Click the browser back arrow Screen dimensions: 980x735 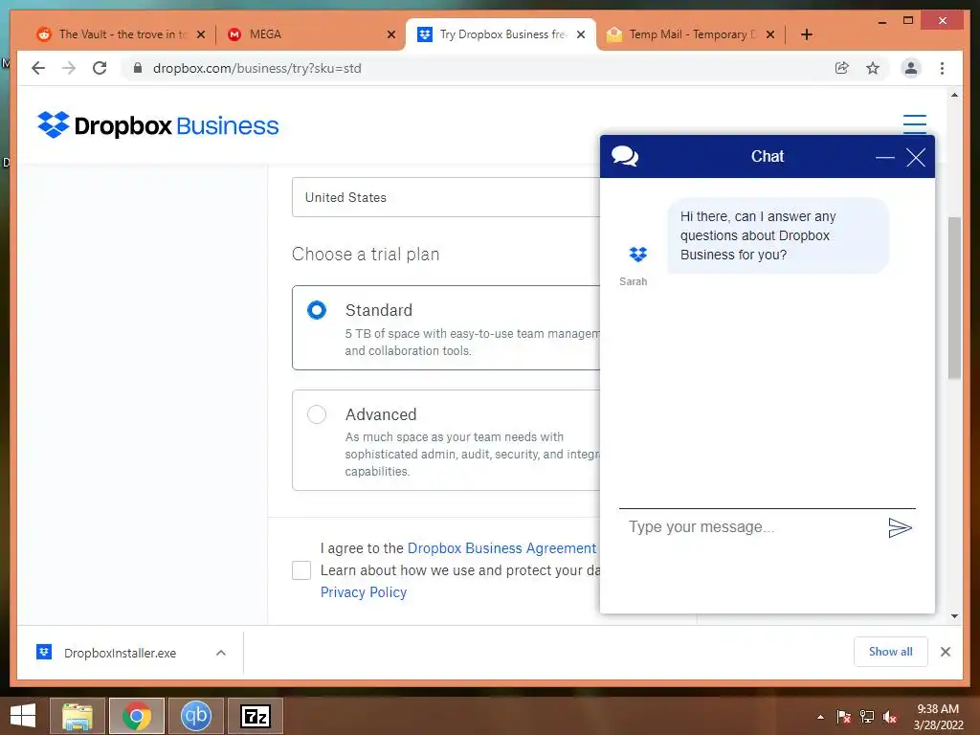pos(38,68)
